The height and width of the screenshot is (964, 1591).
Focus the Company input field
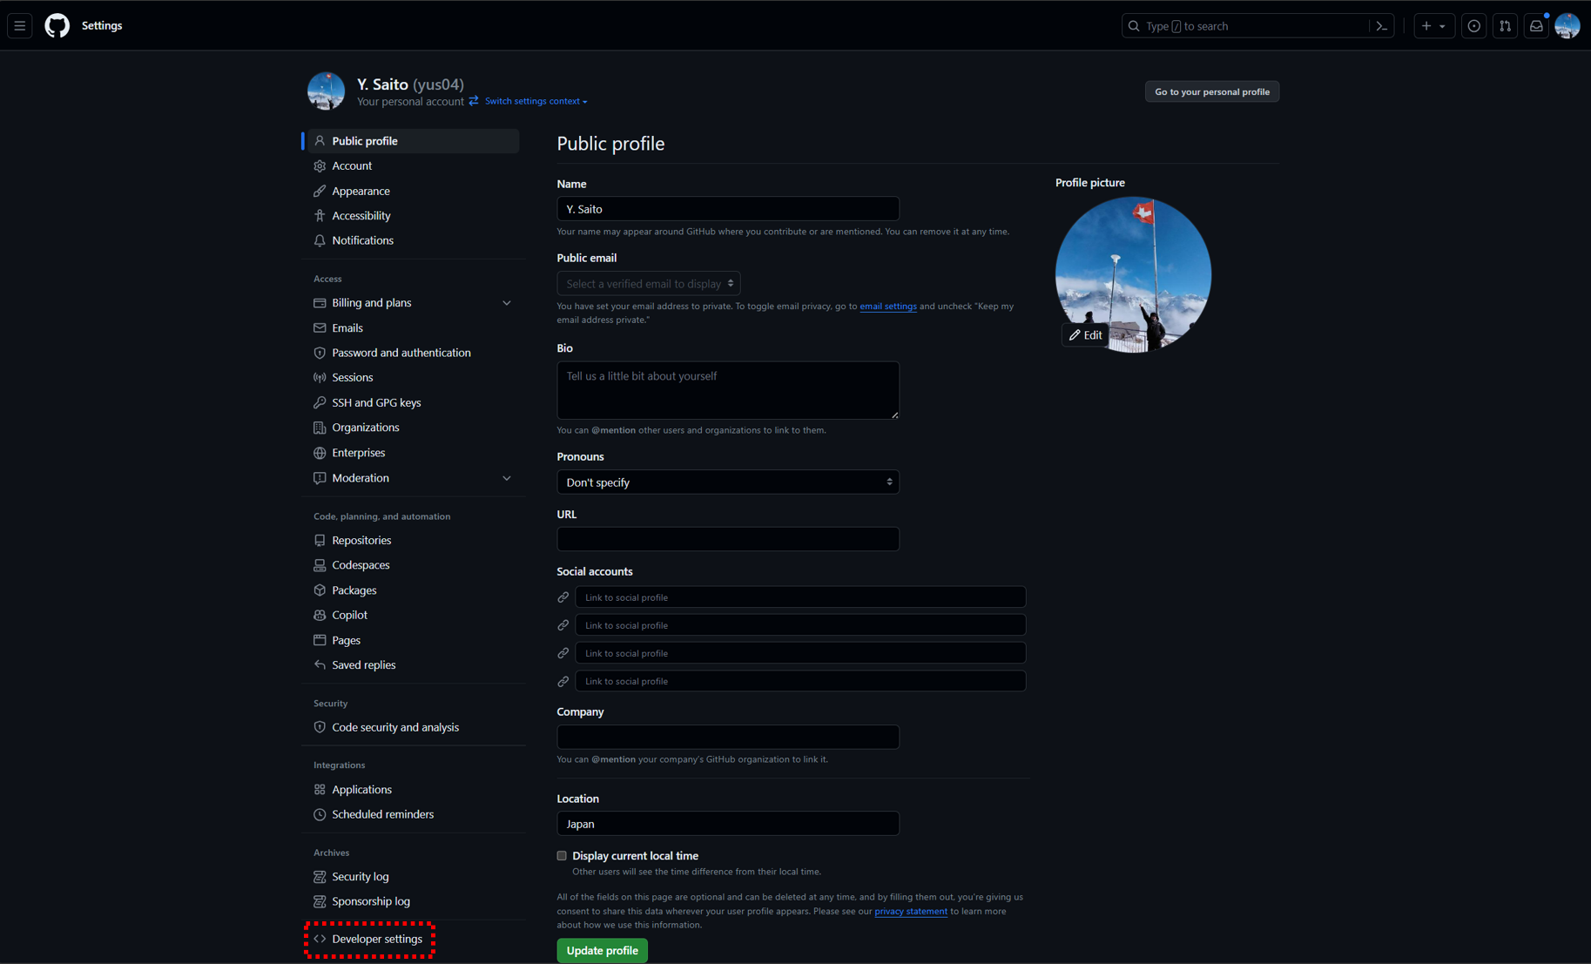coord(728,737)
